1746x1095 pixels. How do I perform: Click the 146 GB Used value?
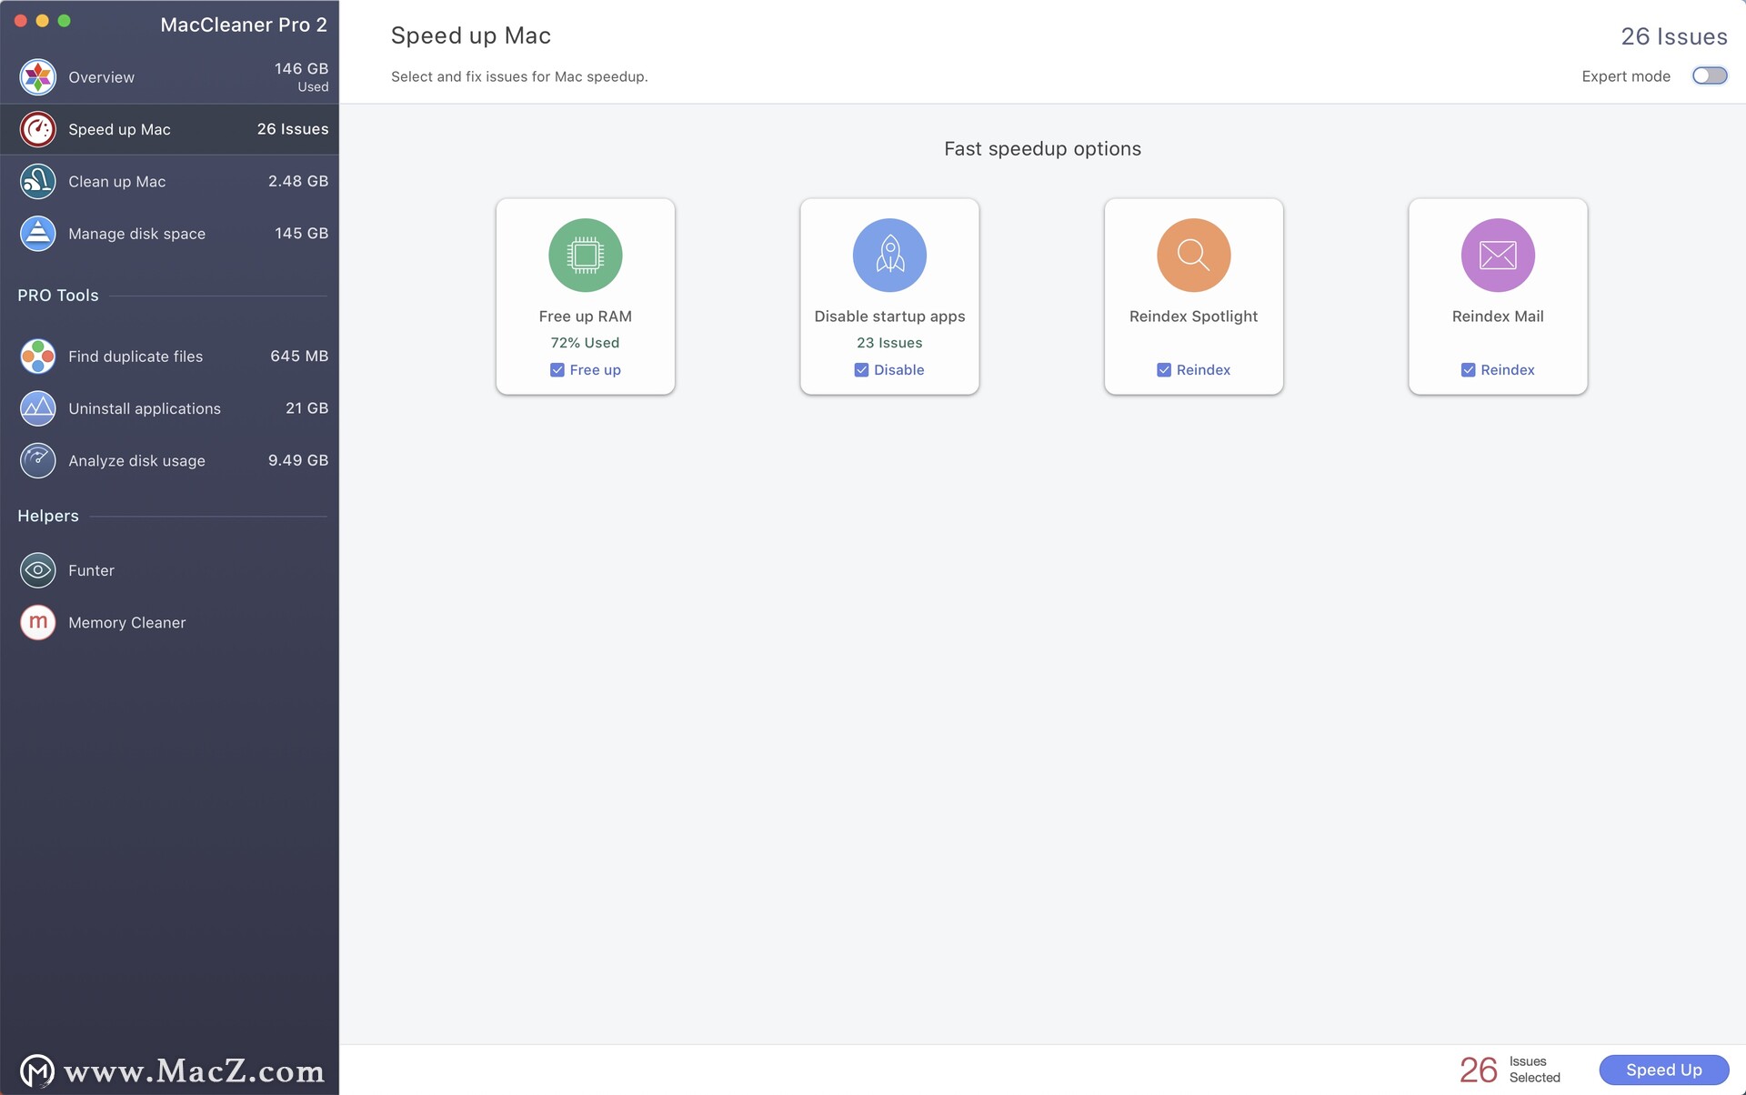[302, 77]
